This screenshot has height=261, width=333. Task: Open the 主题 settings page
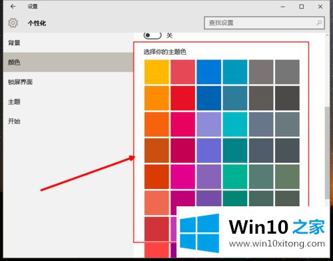click(68, 101)
